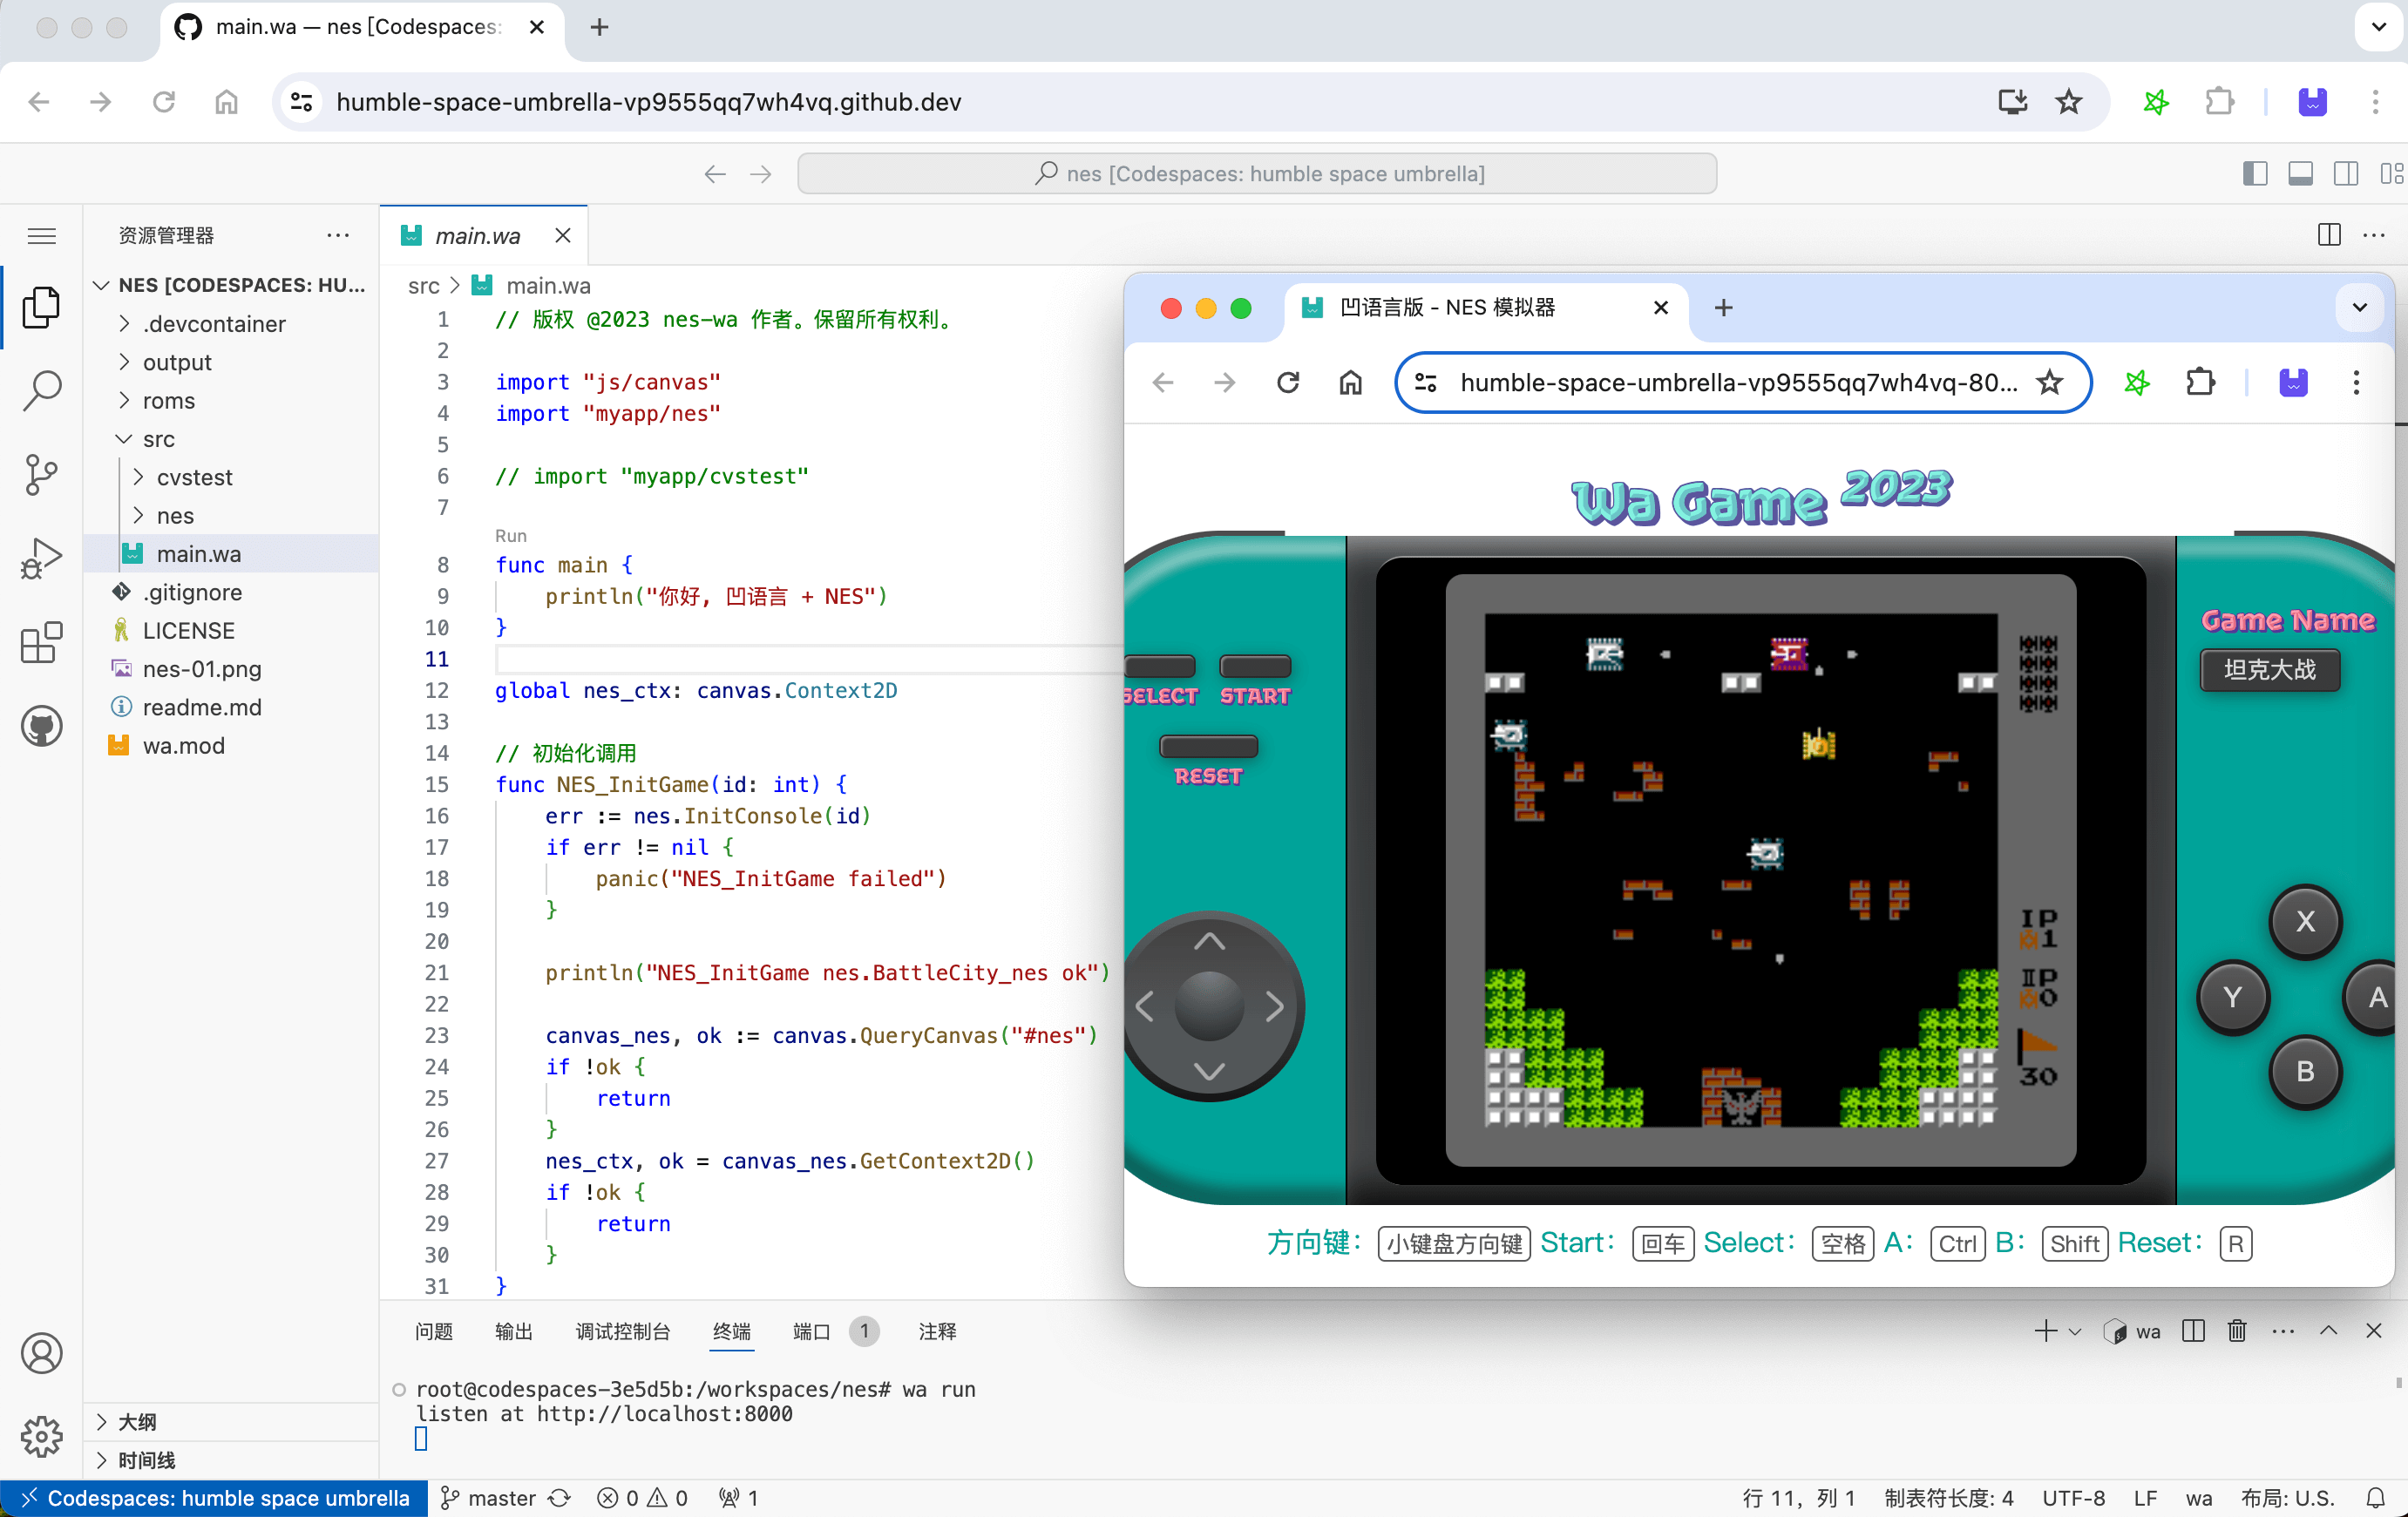The height and width of the screenshot is (1517, 2408).
Task: Click the emulator X button
Action: pyautogui.click(x=2305, y=921)
